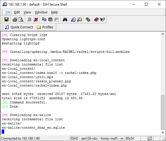Open the File menu

point(8,12)
